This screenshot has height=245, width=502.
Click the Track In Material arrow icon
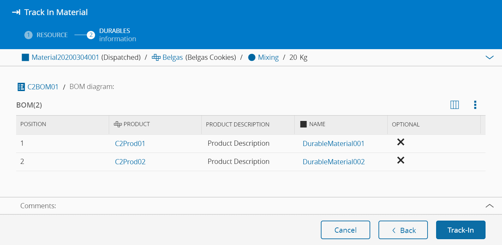[16, 12]
